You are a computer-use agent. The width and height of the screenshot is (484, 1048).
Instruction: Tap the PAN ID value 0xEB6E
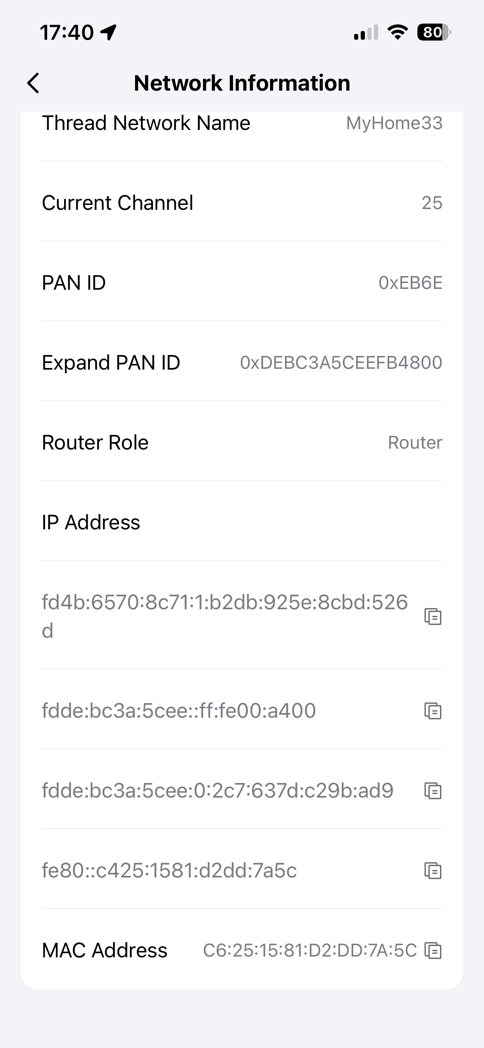[410, 283]
